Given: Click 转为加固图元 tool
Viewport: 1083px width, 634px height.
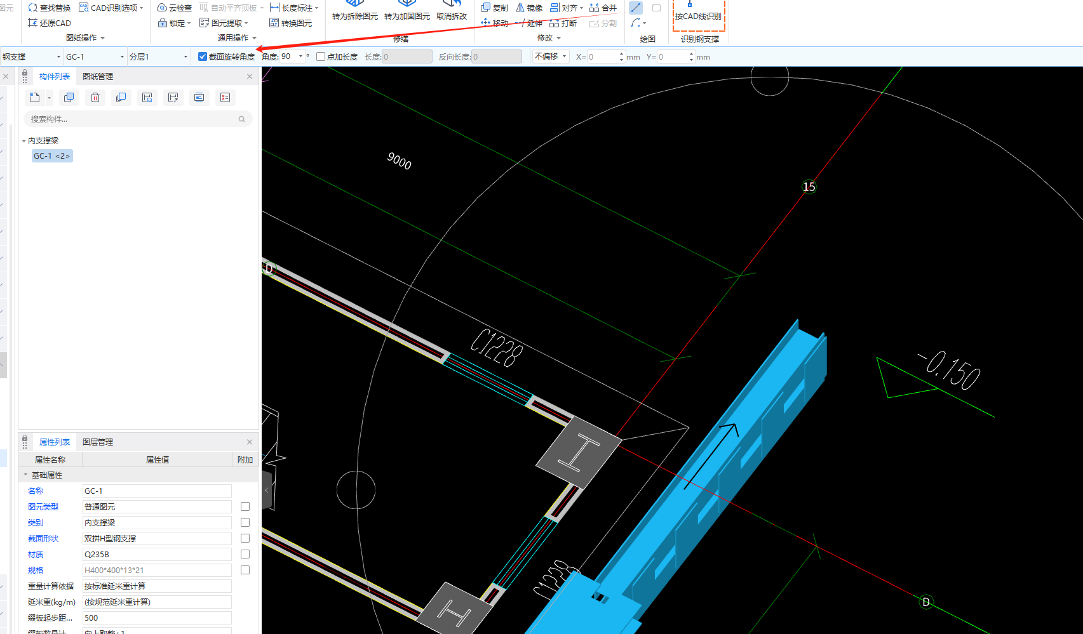Looking at the screenshot, I should pos(407,11).
